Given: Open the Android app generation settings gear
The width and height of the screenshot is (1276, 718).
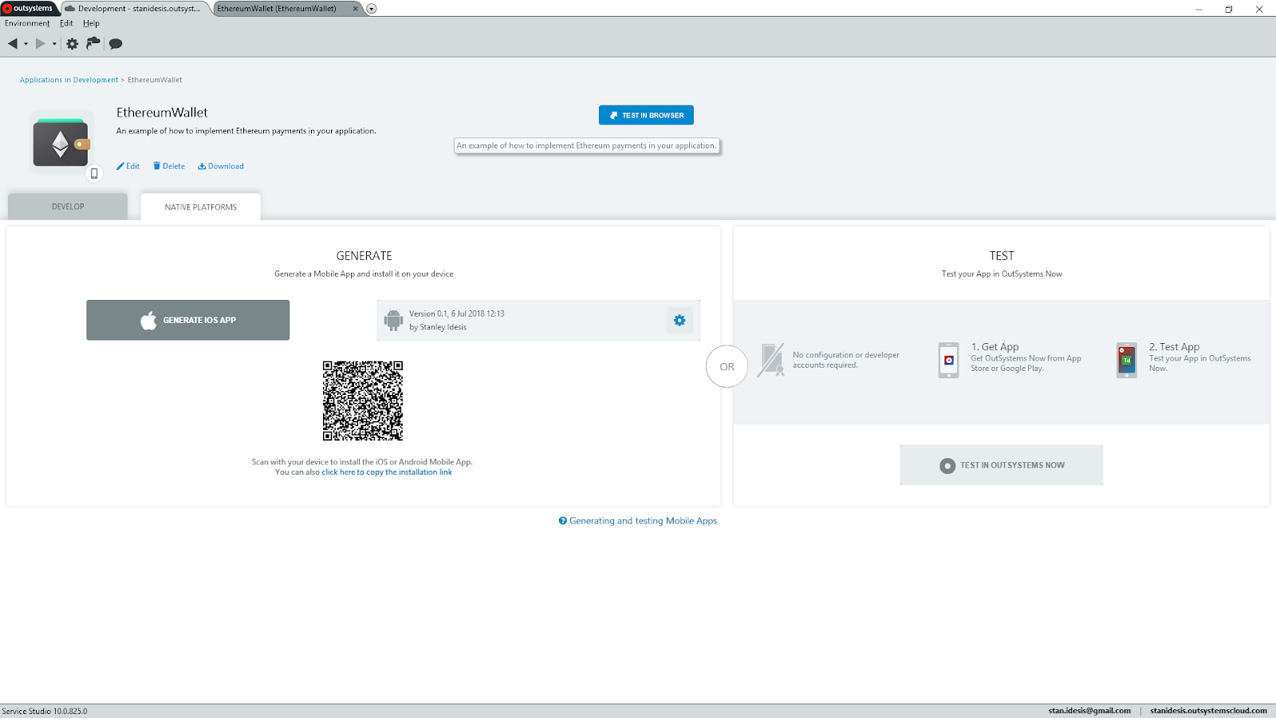Looking at the screenshot, I should click(x=679, y=320).
